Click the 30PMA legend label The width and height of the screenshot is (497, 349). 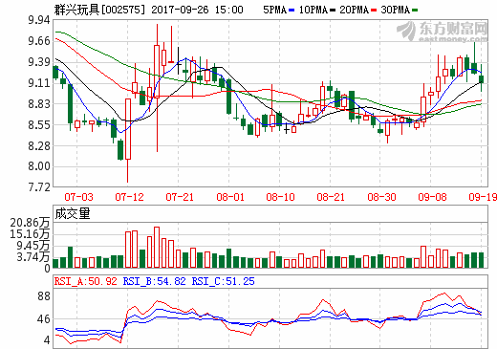pos(396,10)
